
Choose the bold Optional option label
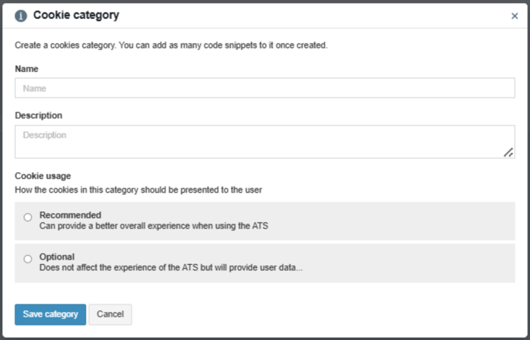click(57, 257)
